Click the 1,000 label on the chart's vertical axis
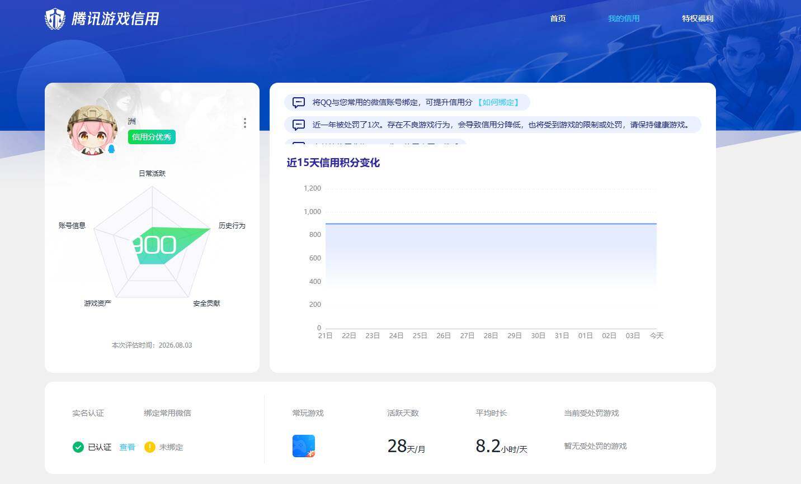 312,211
